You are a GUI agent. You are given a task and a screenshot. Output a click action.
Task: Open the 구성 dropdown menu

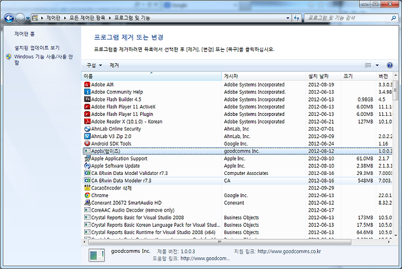coord(94,66)
